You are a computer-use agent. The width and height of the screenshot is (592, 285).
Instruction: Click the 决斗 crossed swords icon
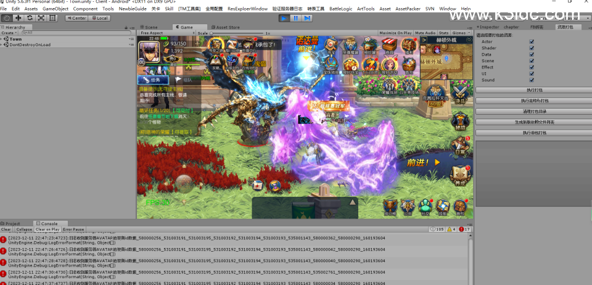click(x=460, y=93)
